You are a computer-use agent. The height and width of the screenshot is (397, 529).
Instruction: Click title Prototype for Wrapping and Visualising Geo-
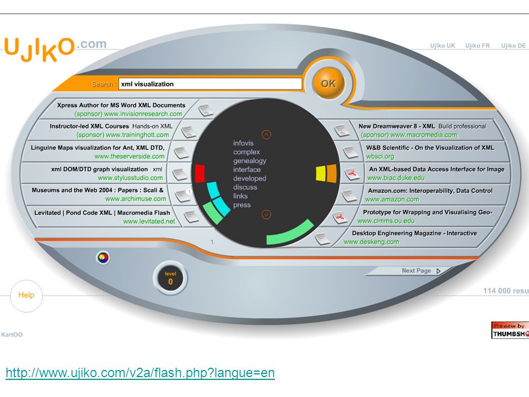pyautogui.click(x=428, y=212)
